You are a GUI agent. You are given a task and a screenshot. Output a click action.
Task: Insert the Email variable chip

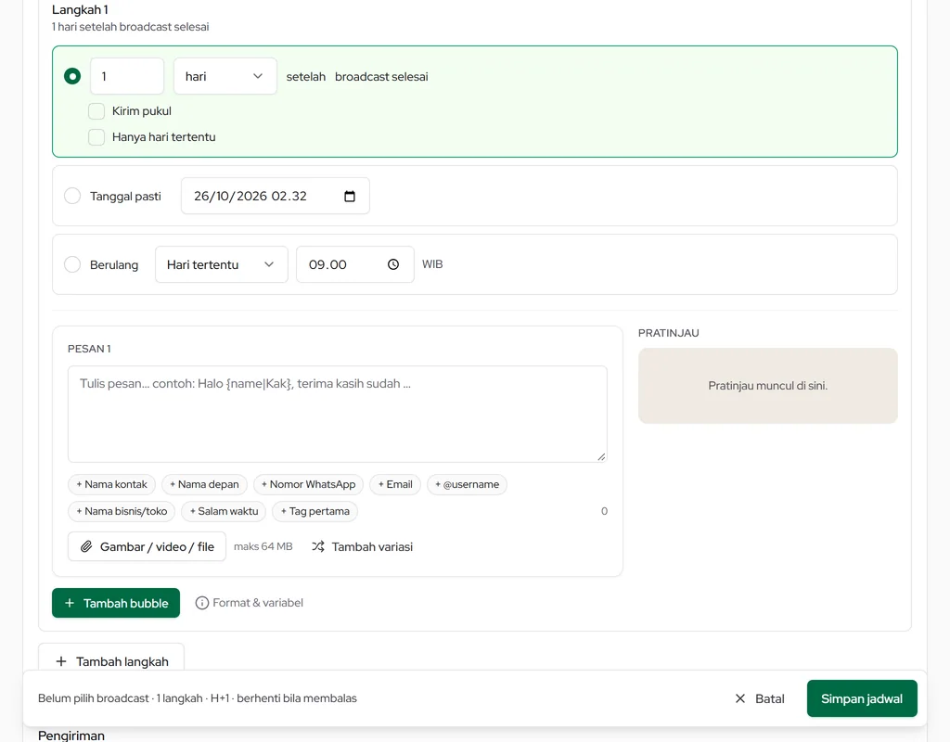[395, 484]
